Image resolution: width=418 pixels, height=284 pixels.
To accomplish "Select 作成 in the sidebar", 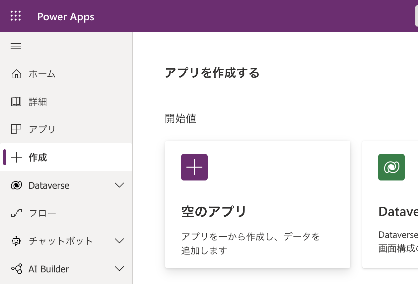I will coord(38,157).
